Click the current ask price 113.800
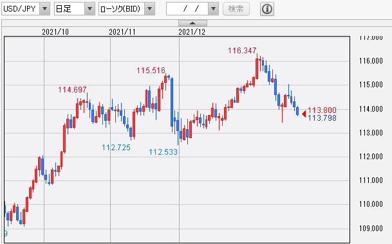The height and width of the screenshot is (244, 392). (322, 110)
